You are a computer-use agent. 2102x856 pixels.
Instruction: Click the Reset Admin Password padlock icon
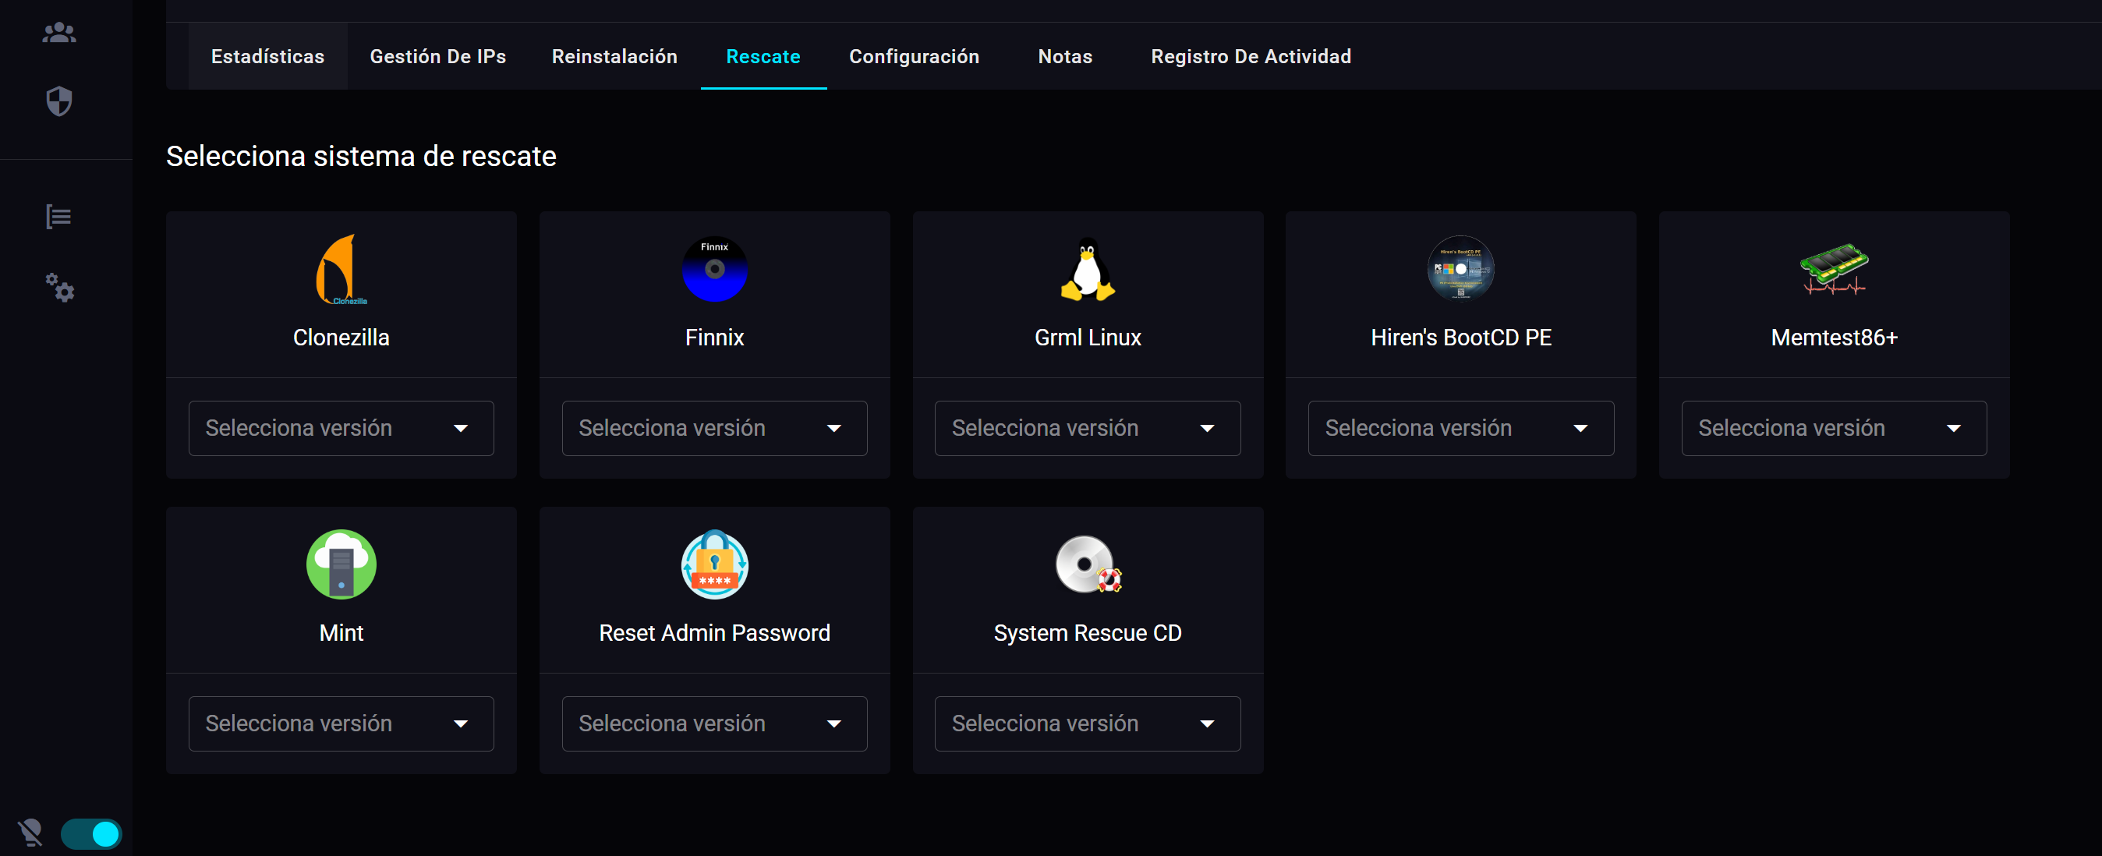coord(714,564)
